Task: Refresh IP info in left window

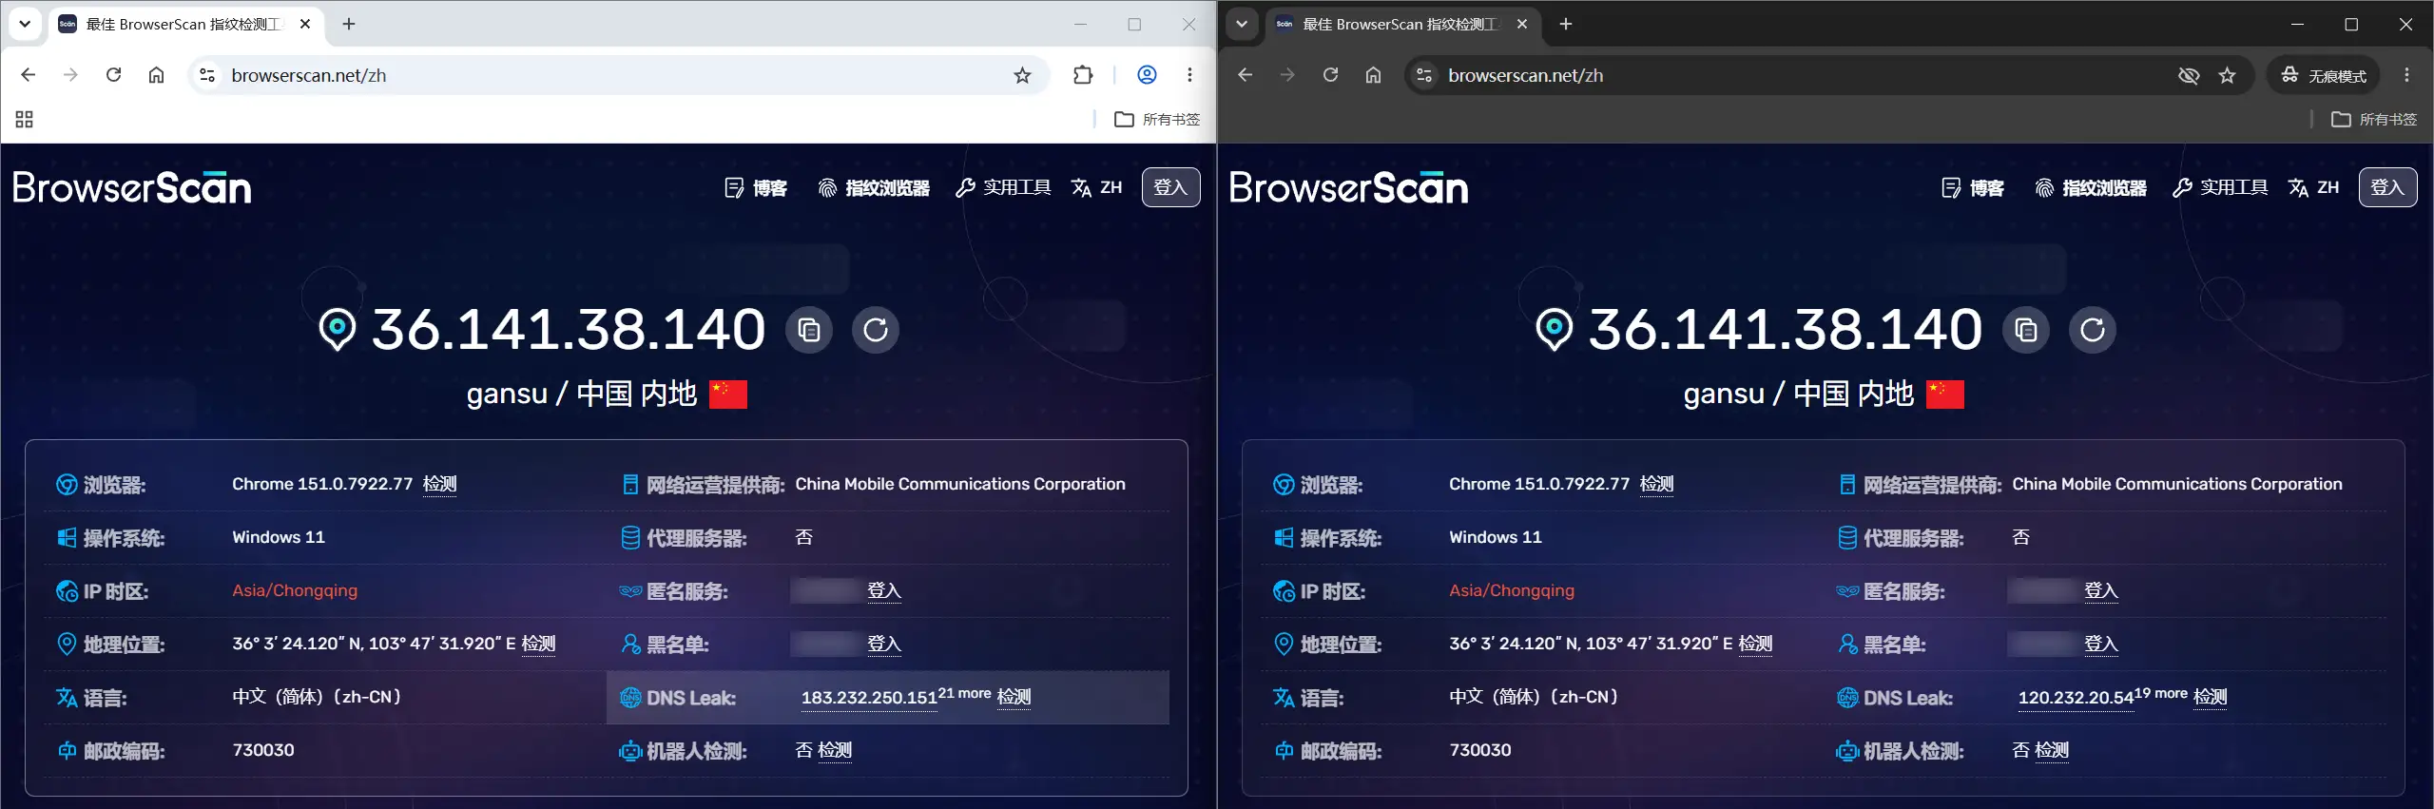Action: click(x=876, y=330)
